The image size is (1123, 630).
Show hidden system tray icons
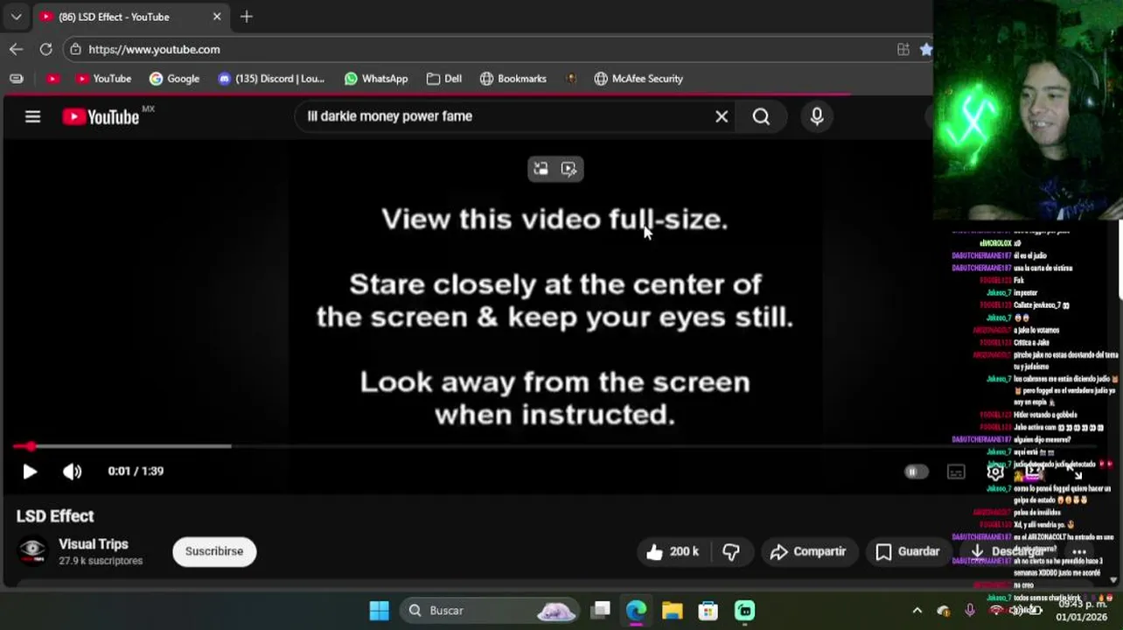pos(917,611)
